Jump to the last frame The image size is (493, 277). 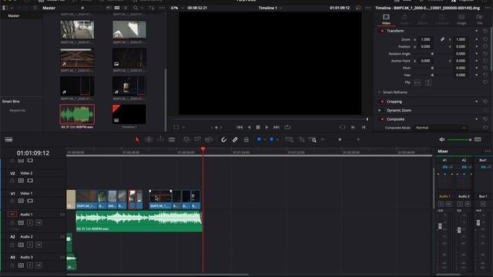coord(277,127)
